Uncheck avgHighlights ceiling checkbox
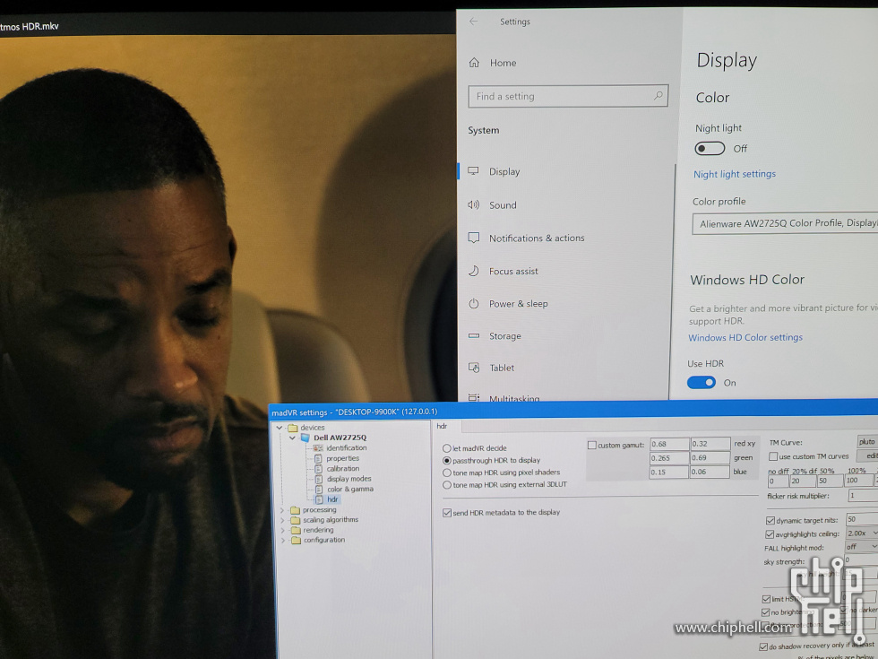878x659 pixels. click(x=770, y=534)
